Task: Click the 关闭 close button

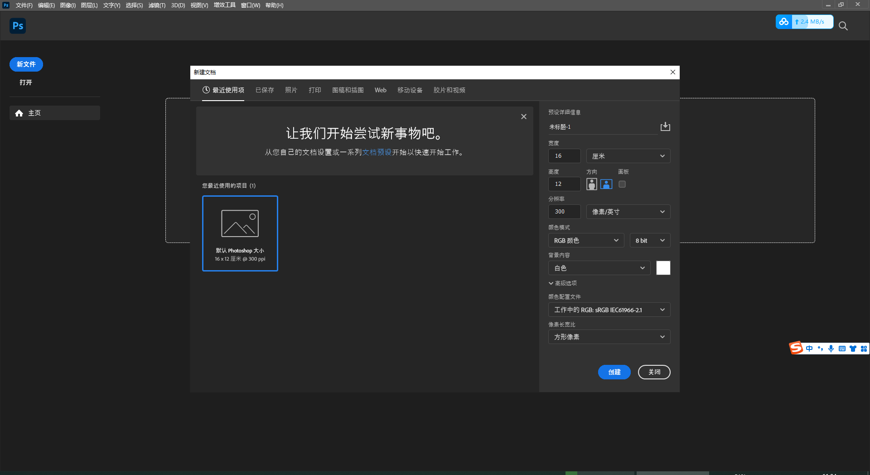Action: click(x=654, y=372)
